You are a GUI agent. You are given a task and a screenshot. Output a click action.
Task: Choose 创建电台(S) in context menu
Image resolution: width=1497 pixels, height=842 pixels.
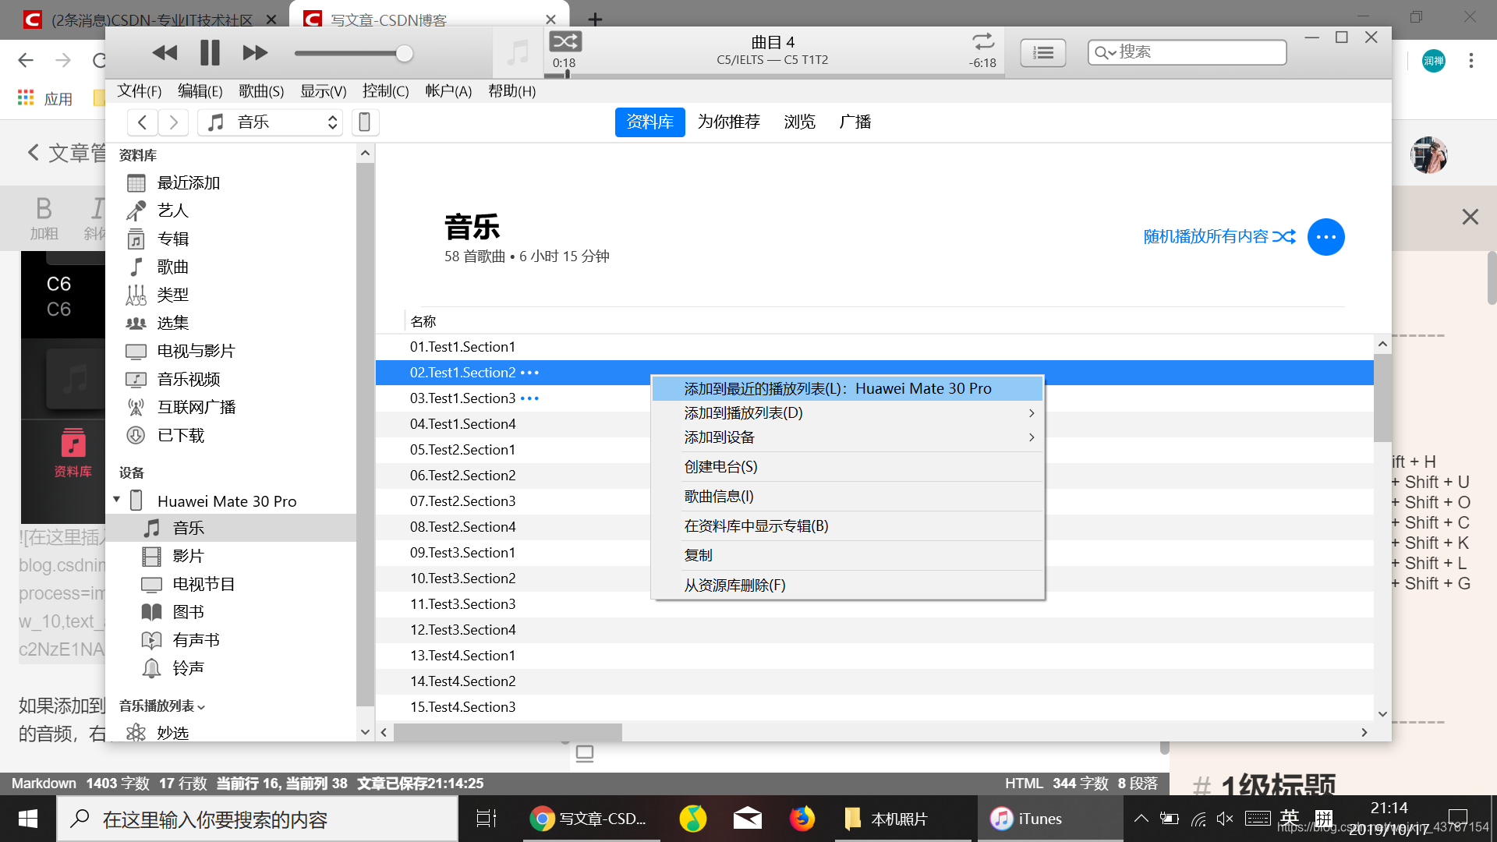tap(848, 467)
